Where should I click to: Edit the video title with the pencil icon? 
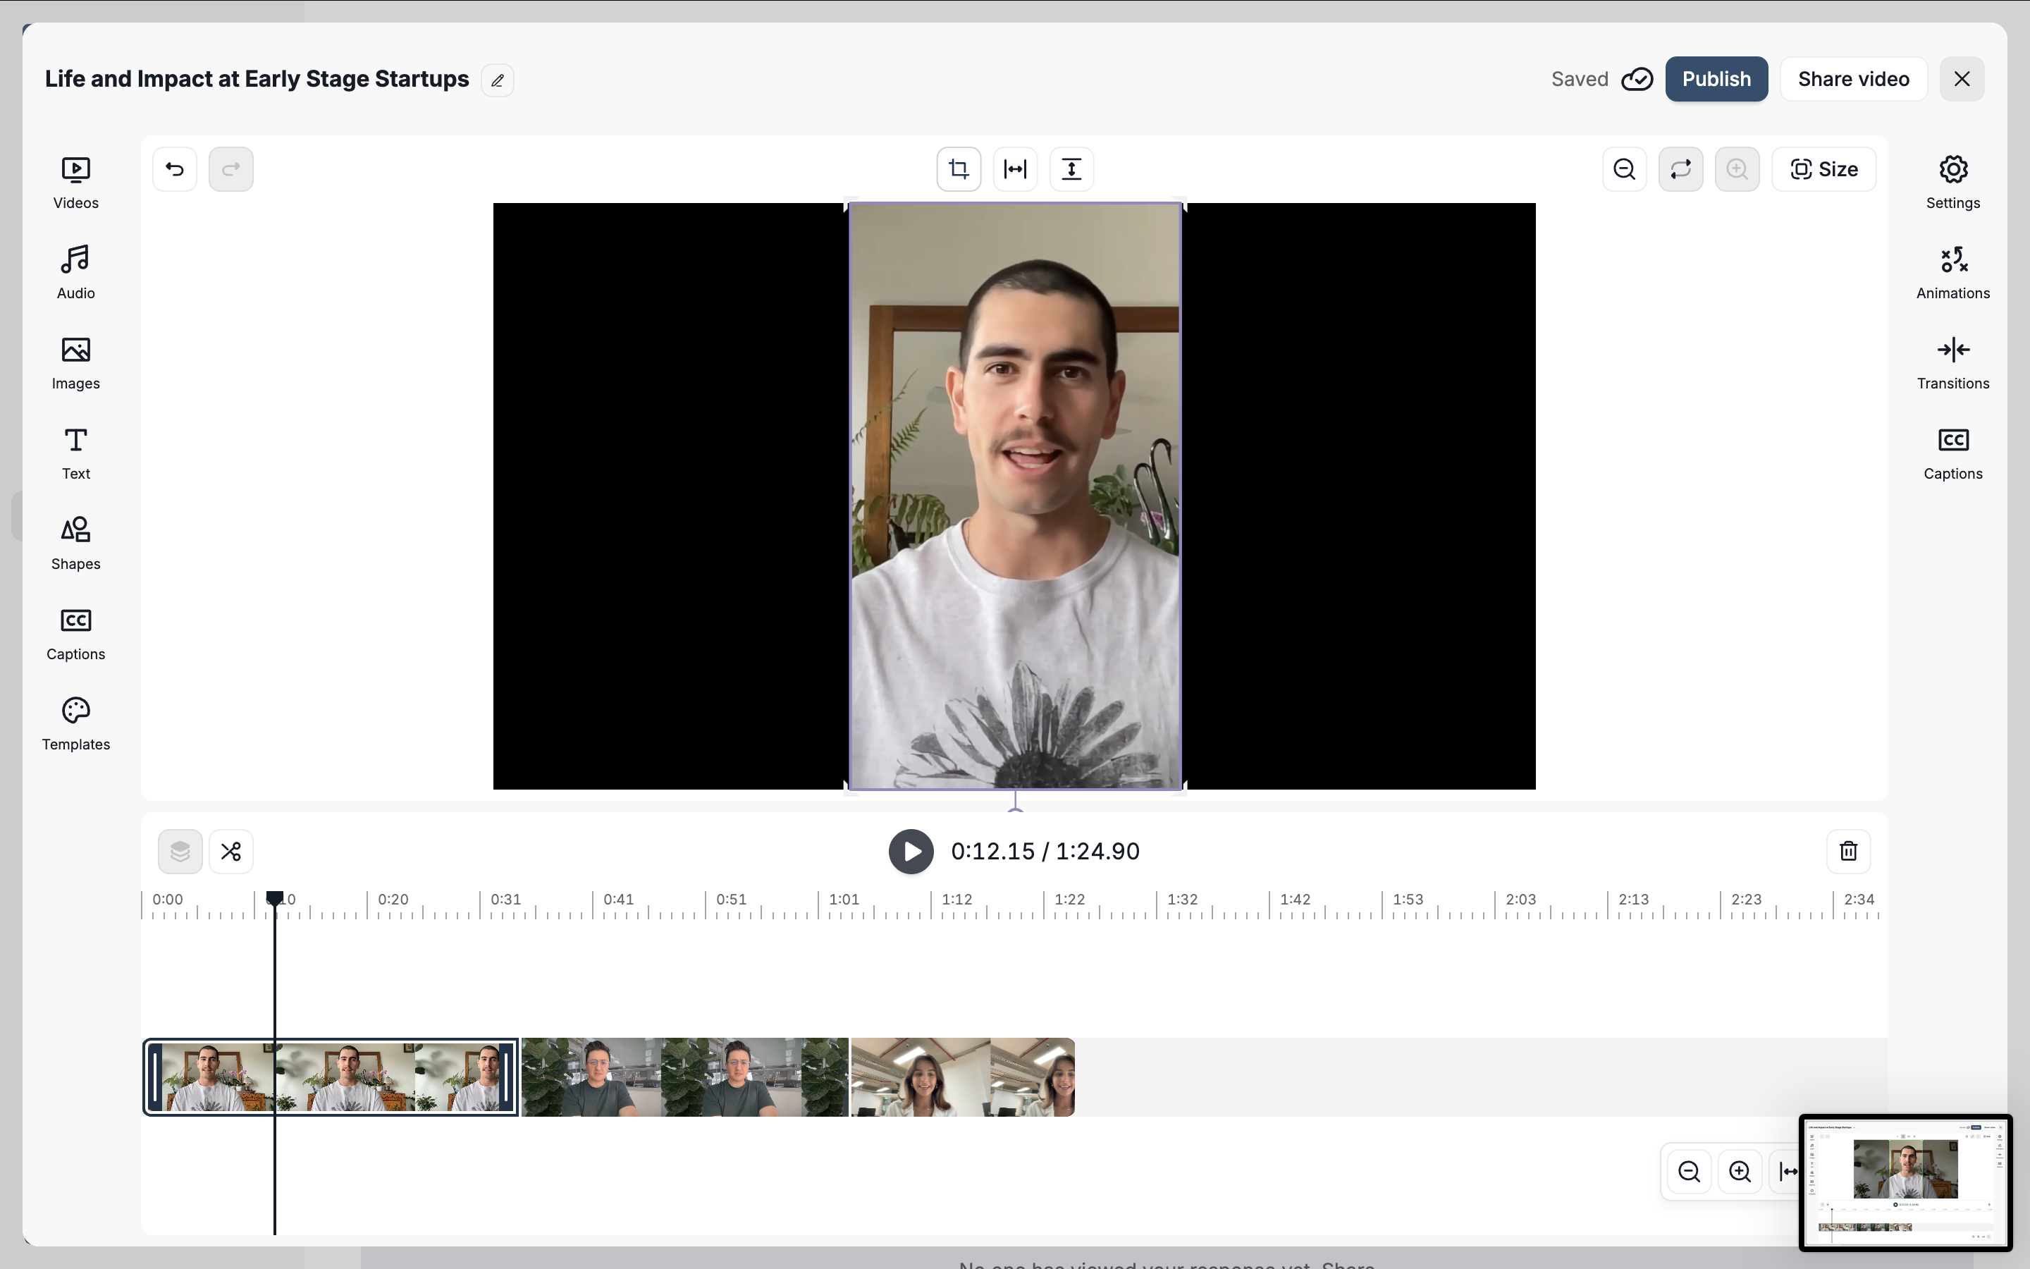[x=498, y=80]
